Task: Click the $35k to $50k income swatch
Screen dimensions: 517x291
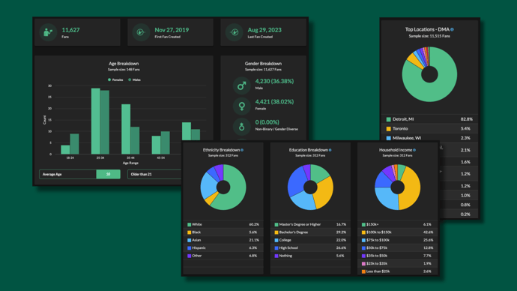Action: [363, 256]
